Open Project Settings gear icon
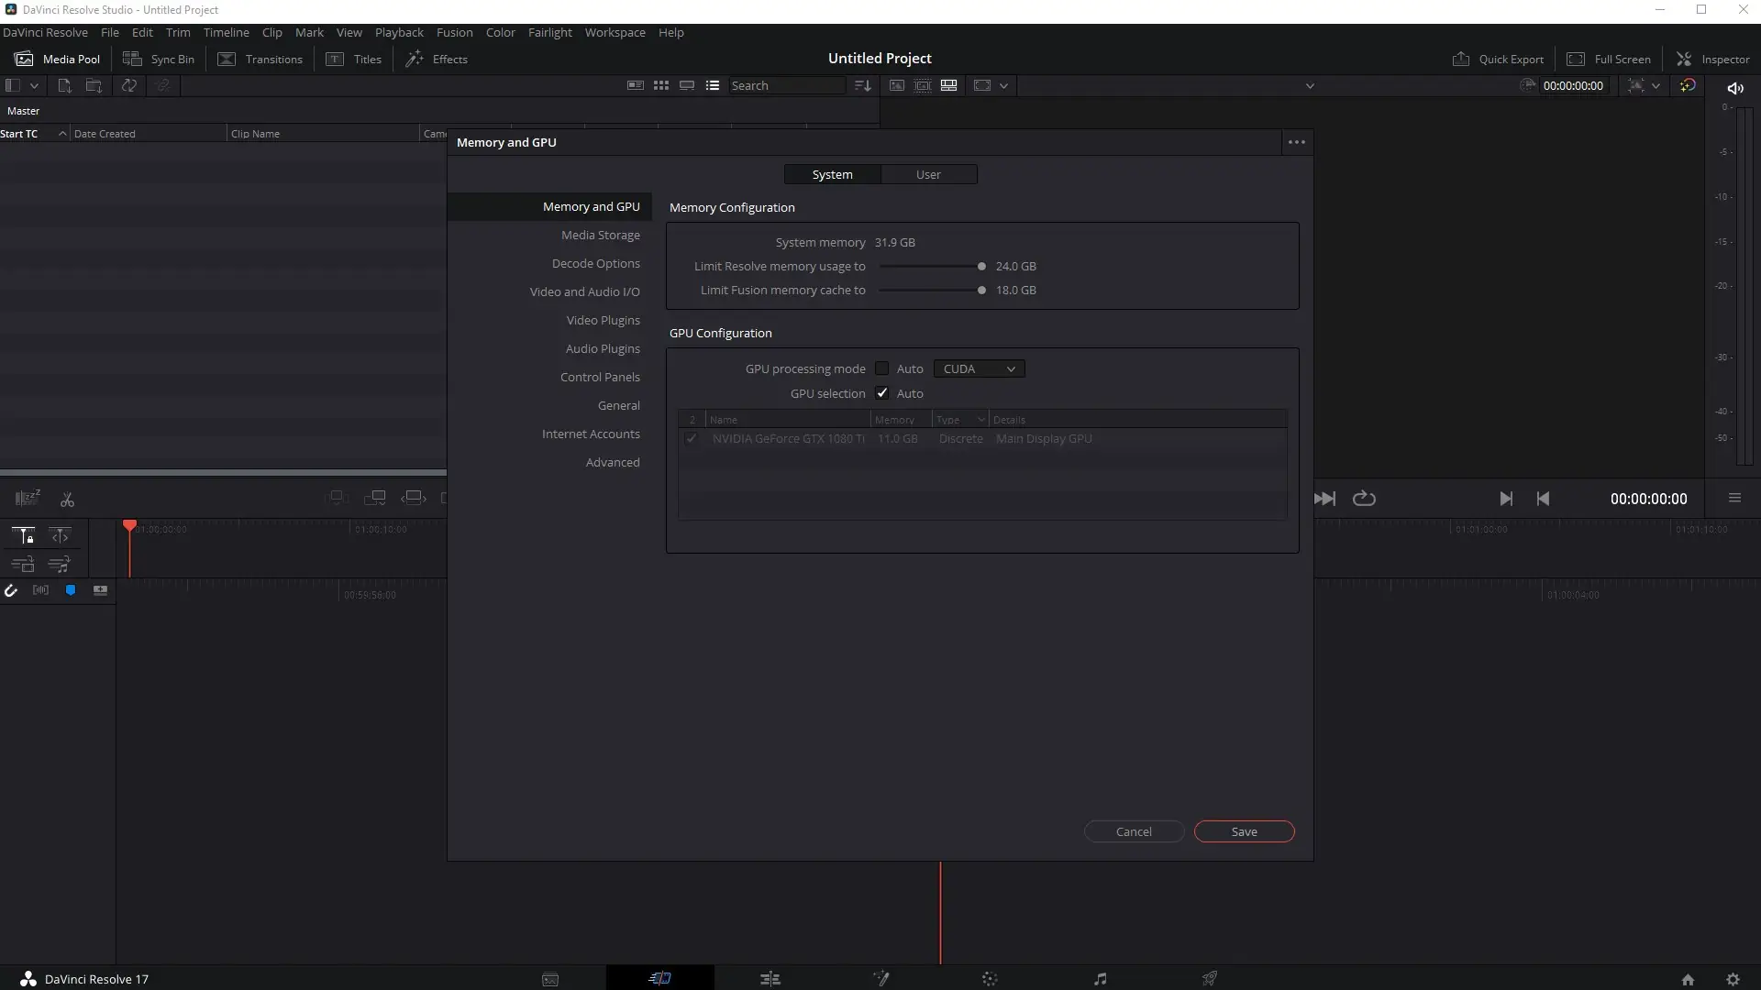1761x990 pixels. click(x=1733, y=979)
